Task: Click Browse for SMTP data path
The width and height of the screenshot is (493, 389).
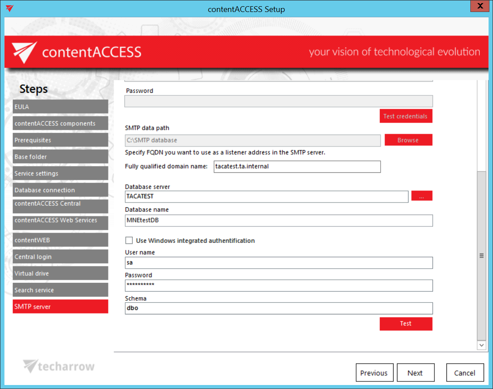Action: 408,140
